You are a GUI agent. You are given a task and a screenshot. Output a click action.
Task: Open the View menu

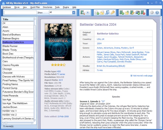pos(25,7)
